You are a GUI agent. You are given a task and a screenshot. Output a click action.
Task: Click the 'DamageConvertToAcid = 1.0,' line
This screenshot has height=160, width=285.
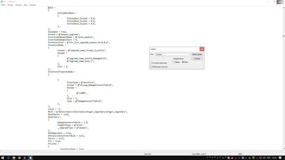pyautogui.click(x=73, y=123)
